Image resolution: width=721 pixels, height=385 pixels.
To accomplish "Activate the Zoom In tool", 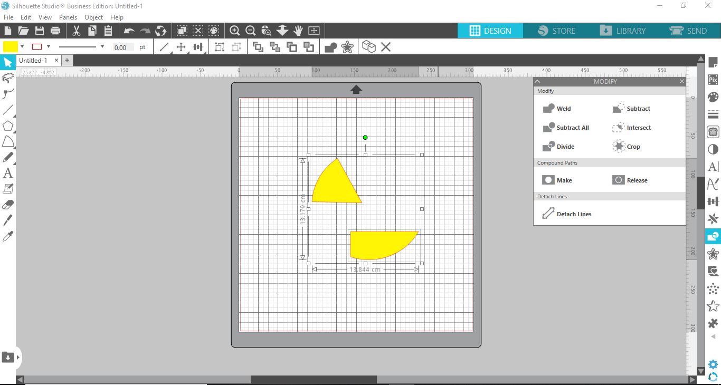I will click(235, 31).
